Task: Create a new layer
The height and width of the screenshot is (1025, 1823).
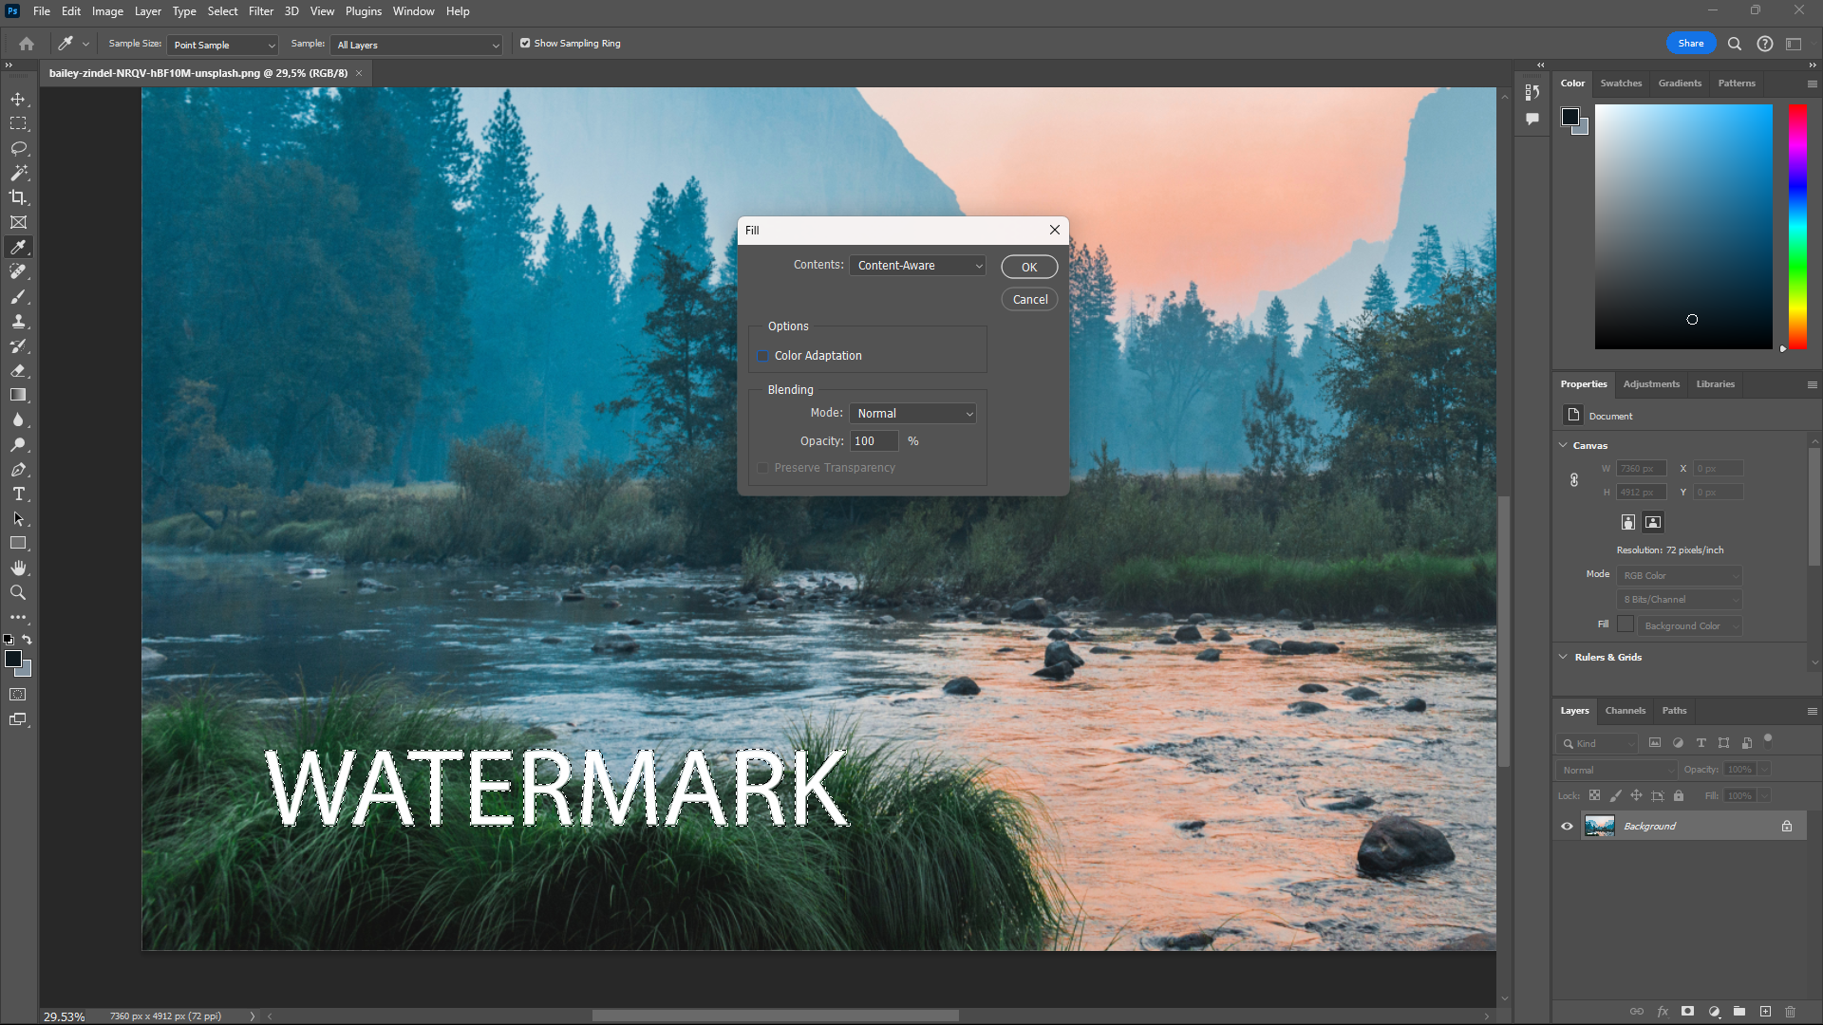Action: click(x=1765, y=1012)
